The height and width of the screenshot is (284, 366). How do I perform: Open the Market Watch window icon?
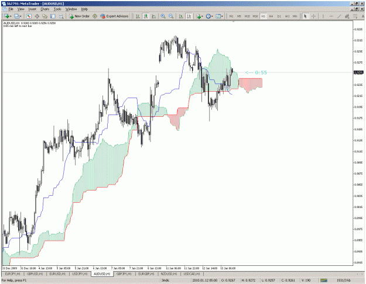tap(29, 16)
